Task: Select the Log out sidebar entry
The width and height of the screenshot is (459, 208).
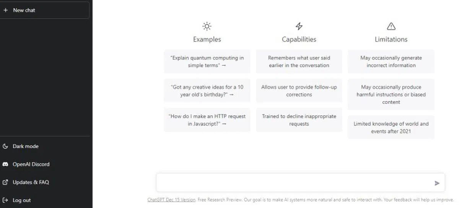Action: click(x=22, y=200)
